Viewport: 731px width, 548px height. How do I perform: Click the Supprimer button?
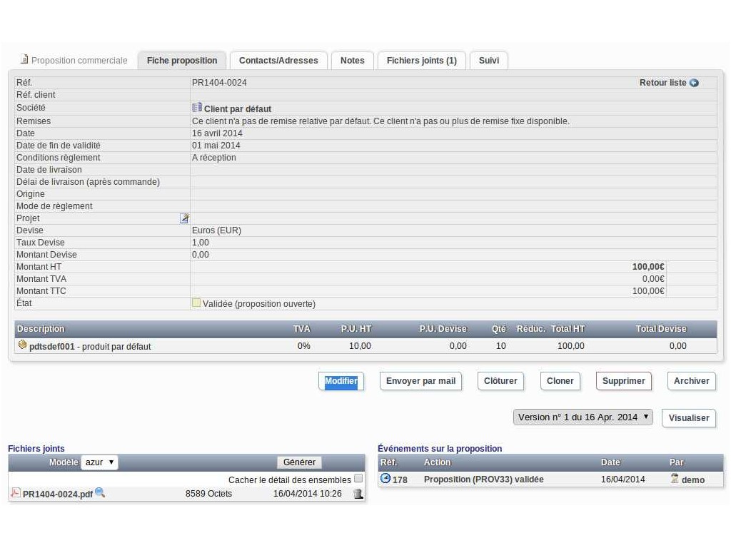623,381
